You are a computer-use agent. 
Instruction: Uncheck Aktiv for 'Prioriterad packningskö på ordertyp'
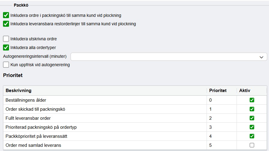coord(252,127)
